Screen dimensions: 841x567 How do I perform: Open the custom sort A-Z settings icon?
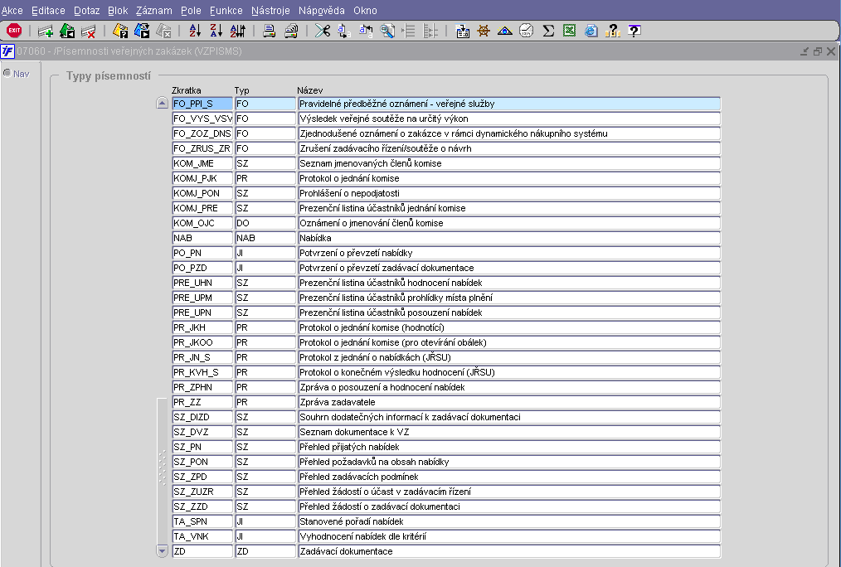pyautogui.click(x=237, y=31)
